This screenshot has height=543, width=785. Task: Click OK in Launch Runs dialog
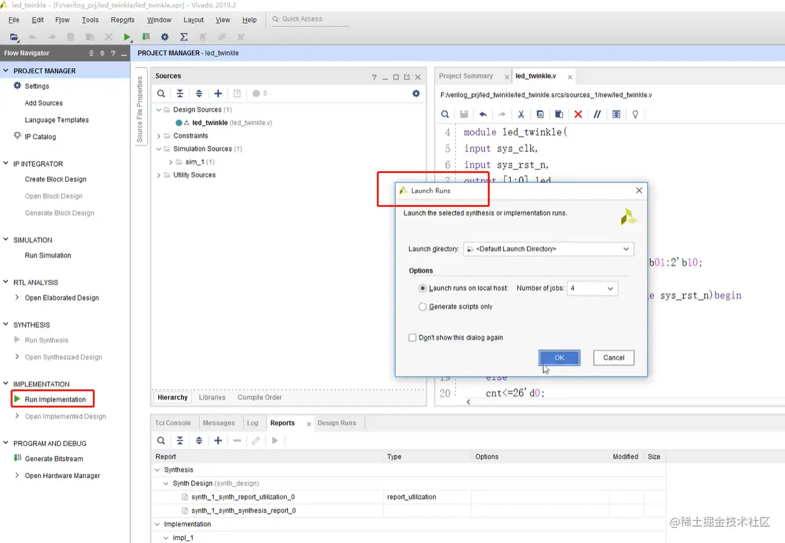click(559, 357)
